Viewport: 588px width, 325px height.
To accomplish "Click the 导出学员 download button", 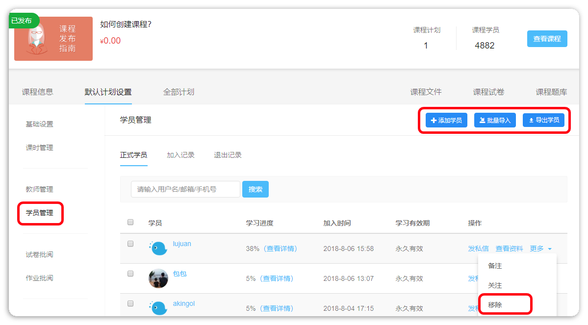I will tap(543, 120).
